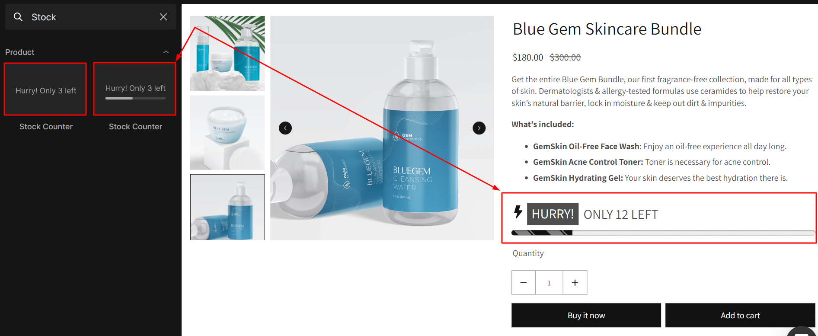Open the cream jar thumbnail
The height and width of the screenshot is (336, 818).
point(227,132)
